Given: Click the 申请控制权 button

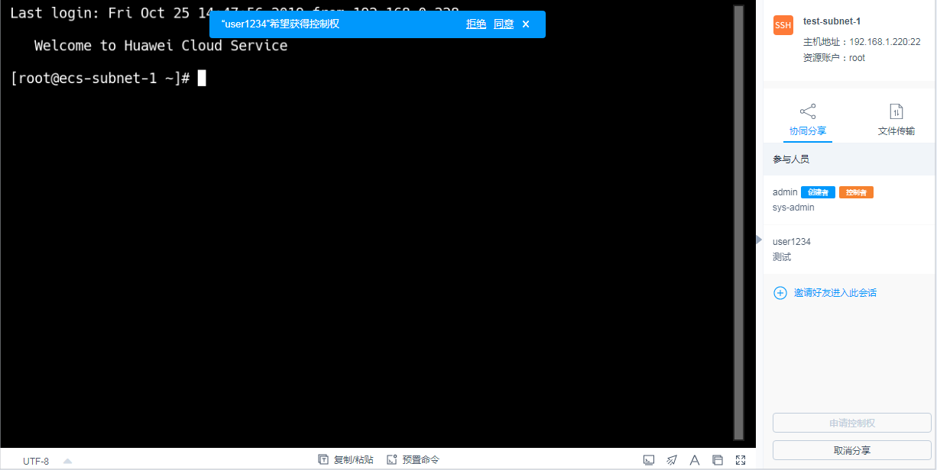Looking at the screenshot, I should [x=852, y=423].
